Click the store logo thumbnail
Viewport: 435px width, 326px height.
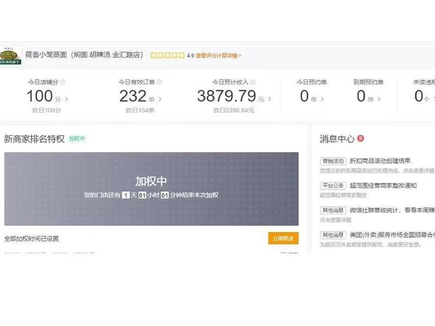tap(10, 55)
